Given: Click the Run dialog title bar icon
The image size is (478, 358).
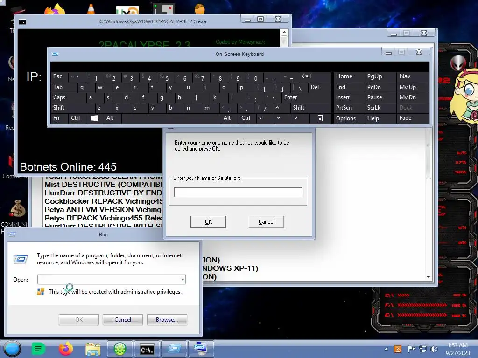Looking at the screenshot, I should tap(13, 234).
